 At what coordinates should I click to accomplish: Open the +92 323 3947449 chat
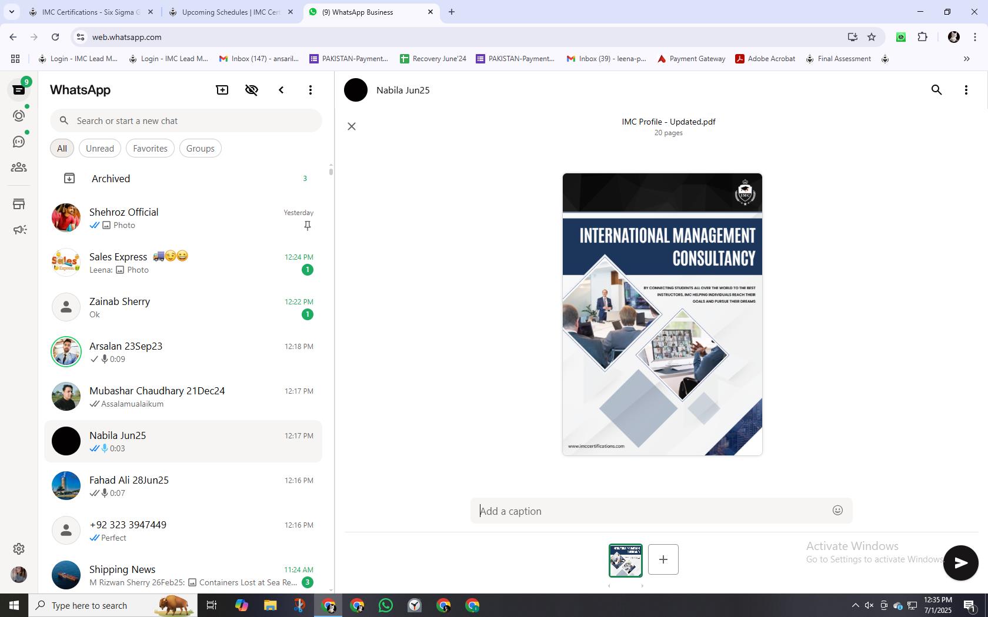click(183, 531)
